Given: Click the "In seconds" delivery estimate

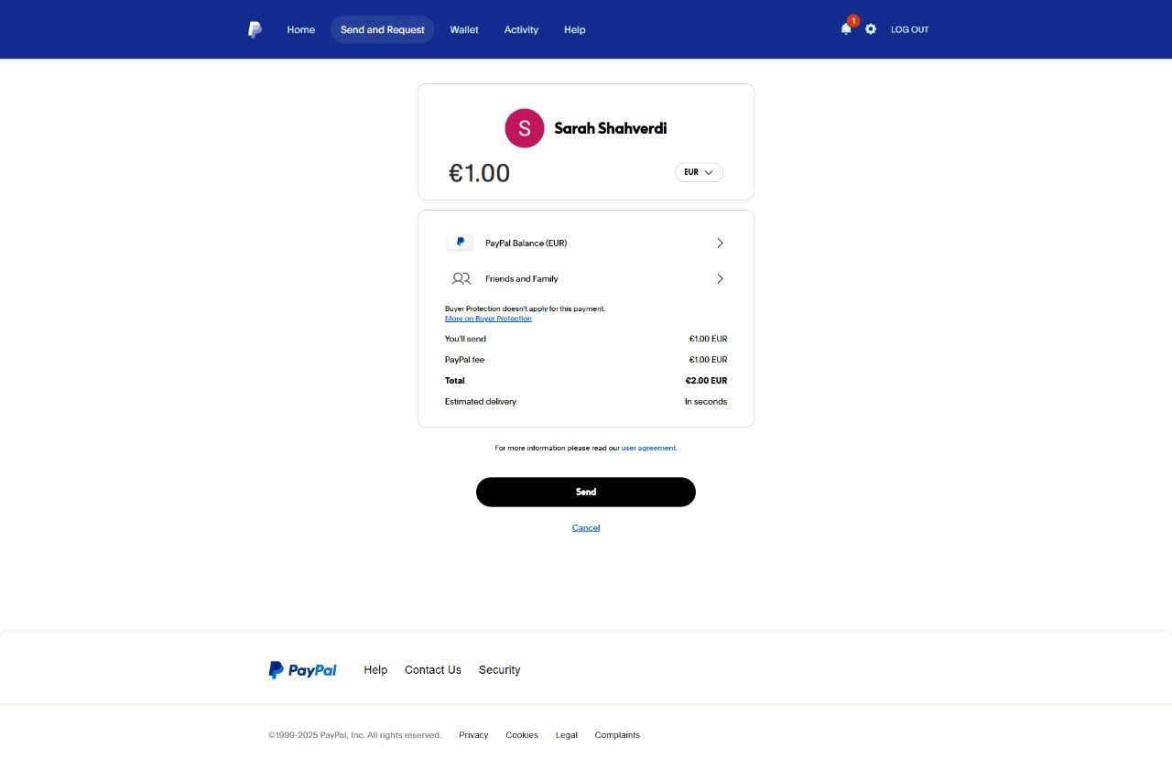Looking at the screenshot, I should pos(706,401).
